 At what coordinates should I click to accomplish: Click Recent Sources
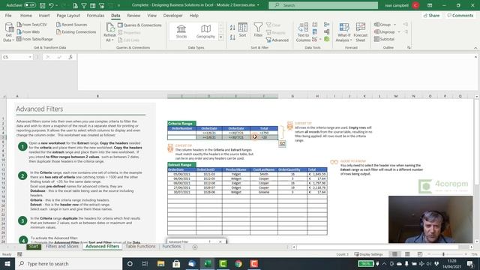click(x=72, y=25)
